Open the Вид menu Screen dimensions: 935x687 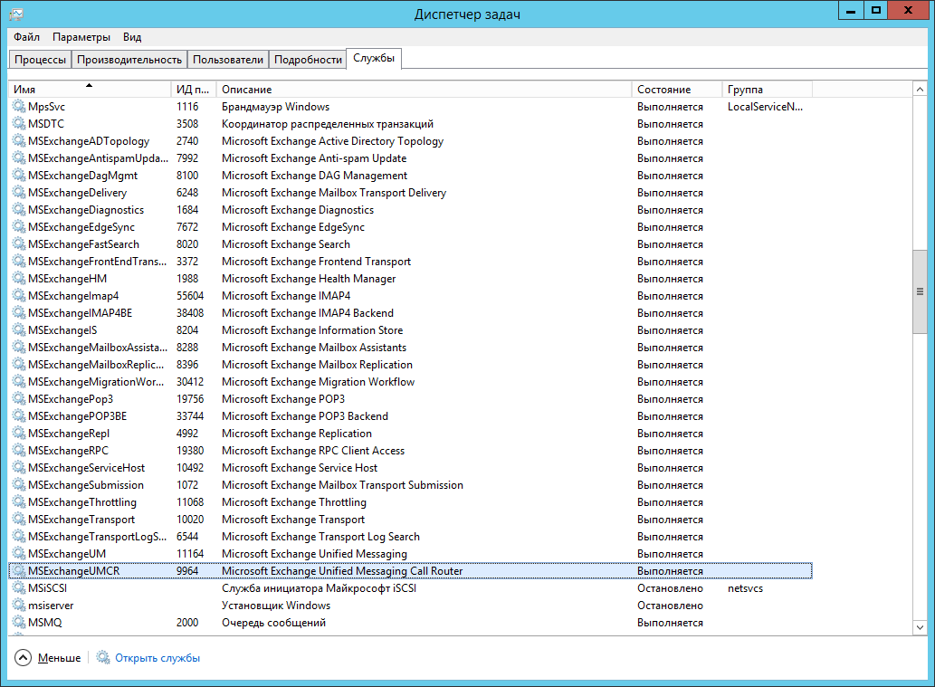132,37
